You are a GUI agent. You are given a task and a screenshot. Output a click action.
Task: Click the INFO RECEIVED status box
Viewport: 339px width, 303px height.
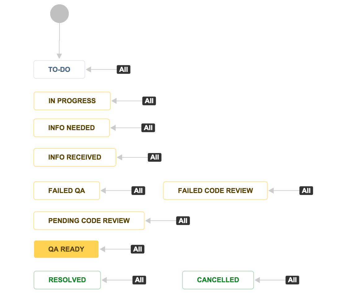(75, 157)
